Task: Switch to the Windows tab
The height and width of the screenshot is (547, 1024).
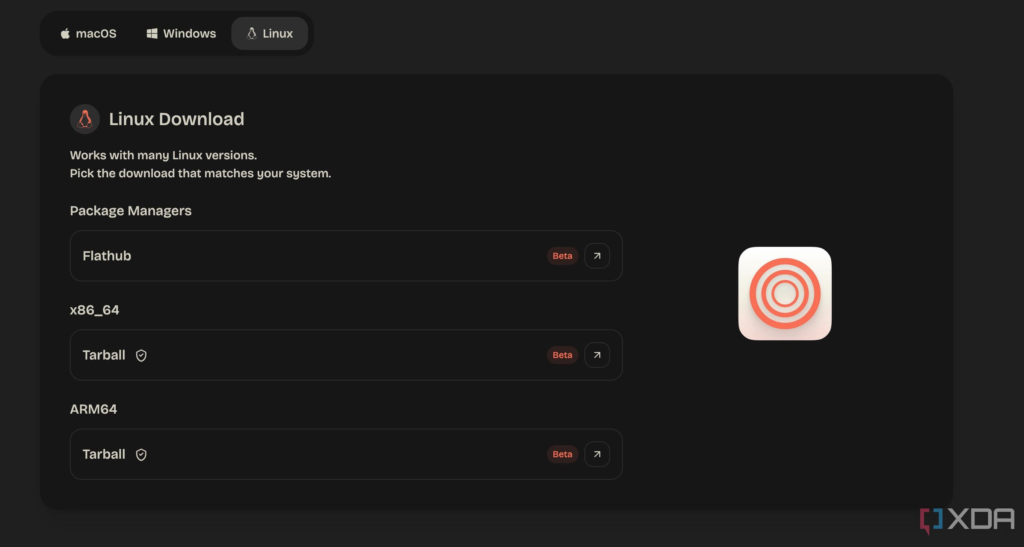Action: 181,33
